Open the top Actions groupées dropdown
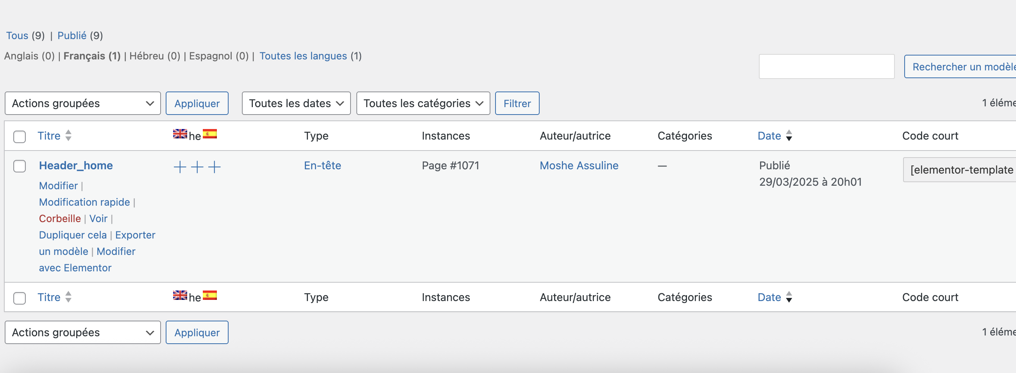 tap(83, 103)
